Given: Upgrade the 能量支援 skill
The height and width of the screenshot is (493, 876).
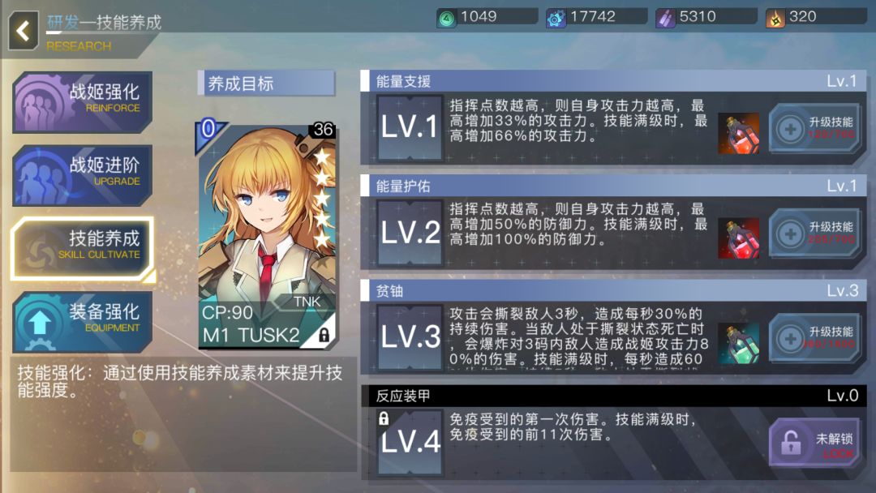Looking at the screenshot, I should (815, 128).
